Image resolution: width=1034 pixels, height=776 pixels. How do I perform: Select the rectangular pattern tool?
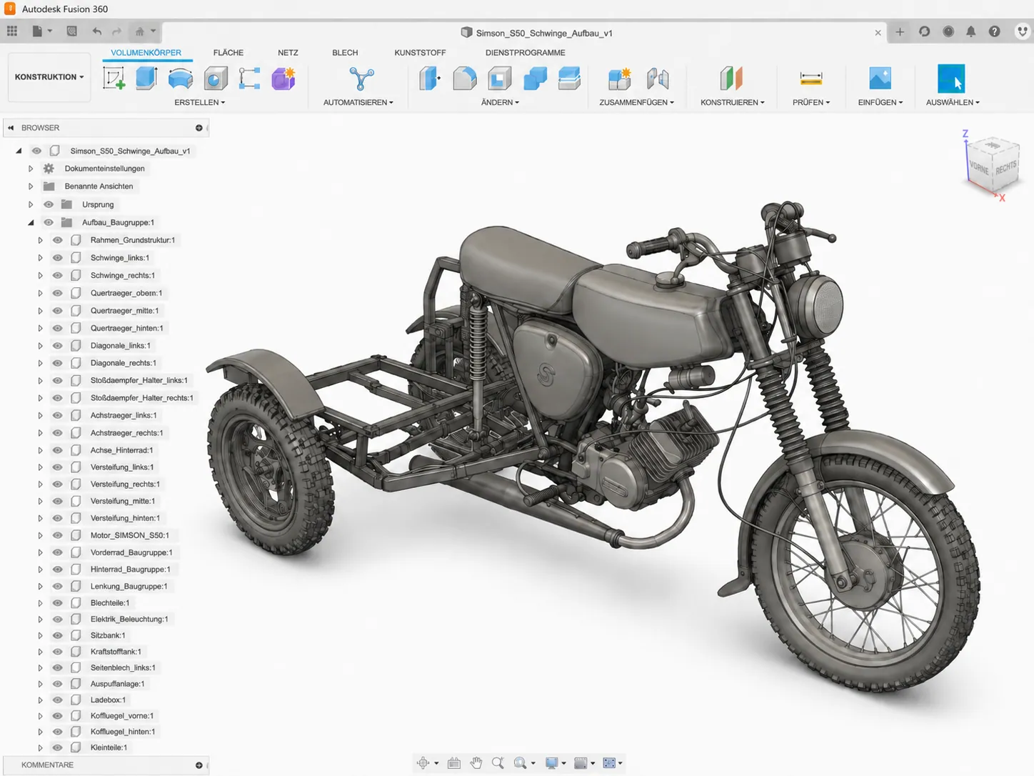249,79
